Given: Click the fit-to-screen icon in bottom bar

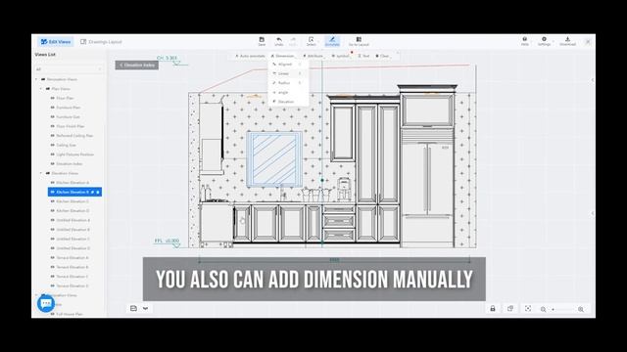Looking at the screenshot, I should coord(528,309).
